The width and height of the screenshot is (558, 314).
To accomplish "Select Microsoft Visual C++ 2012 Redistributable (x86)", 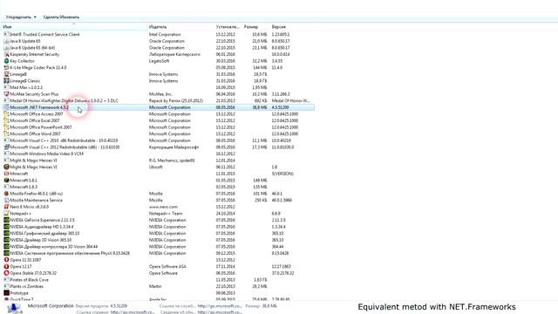I will [x=158, y=147].
